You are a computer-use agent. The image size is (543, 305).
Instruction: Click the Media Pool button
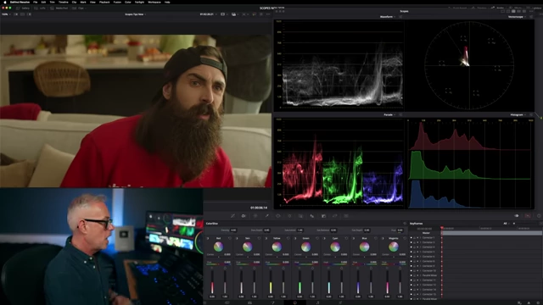click(x=59, y=8)
